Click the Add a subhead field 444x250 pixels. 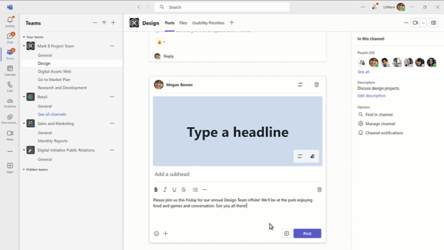point(237,174)
